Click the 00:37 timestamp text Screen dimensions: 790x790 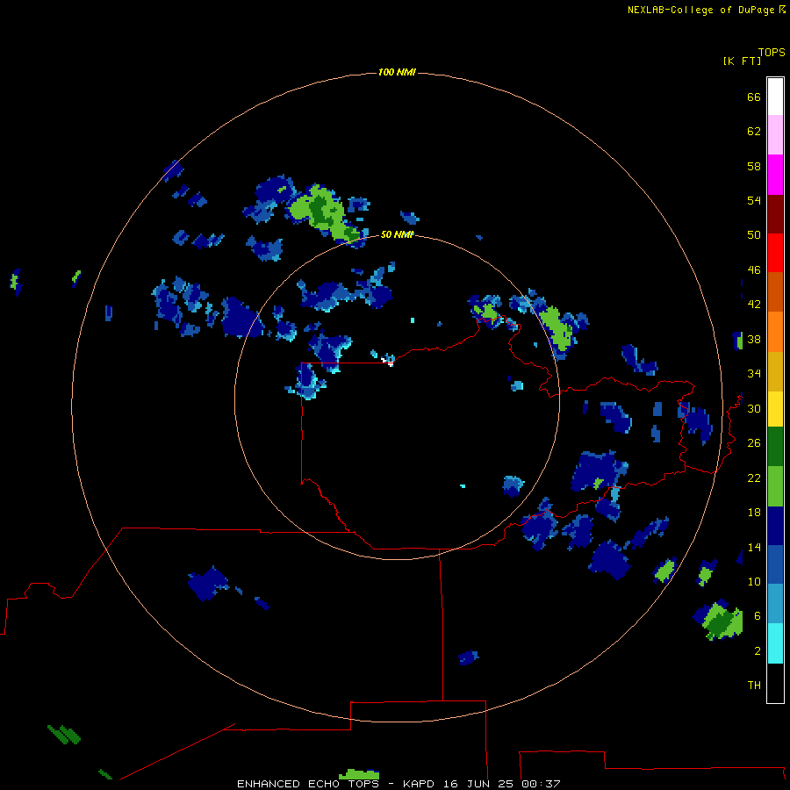pos(541,784)
